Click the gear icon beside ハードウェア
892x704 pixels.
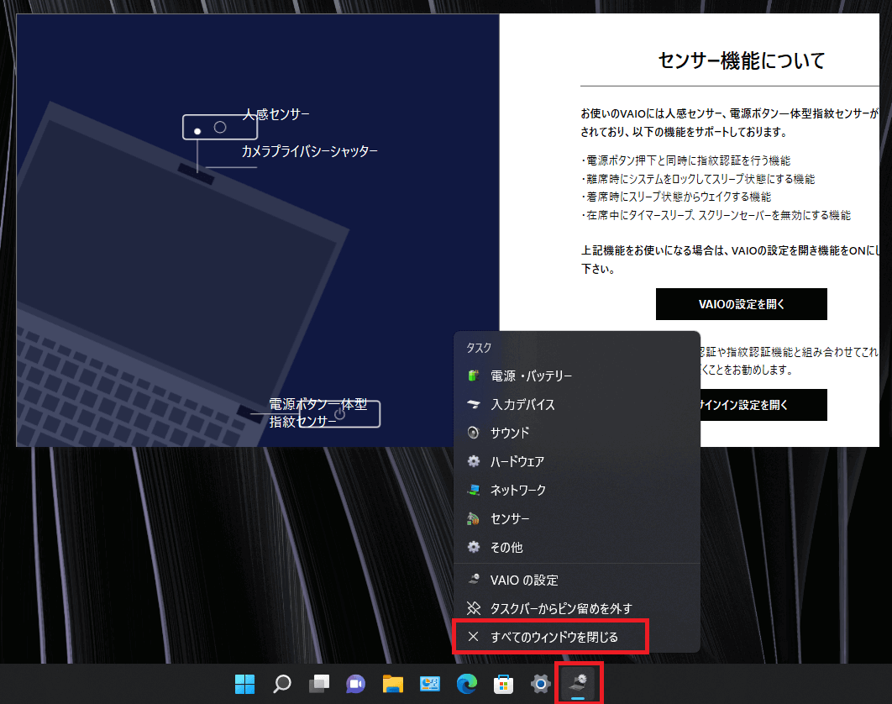point(474,461)
